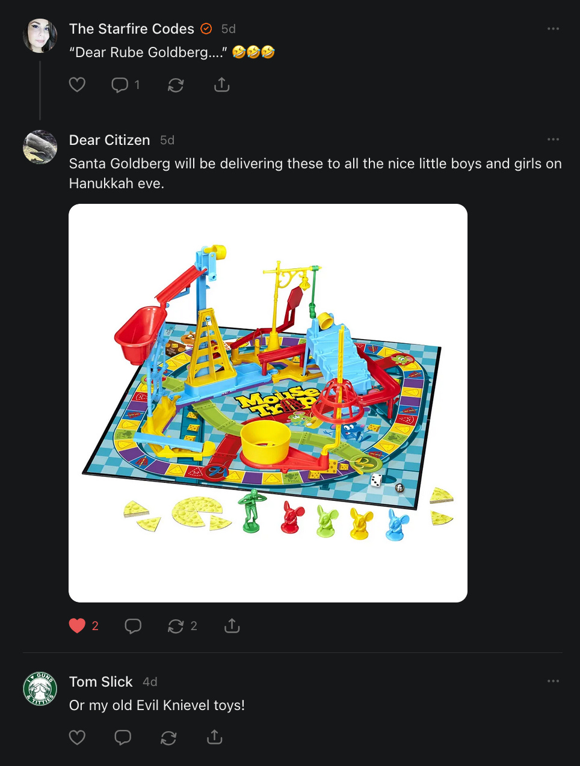Unlike Dear Citizen's comment with red heart
Image resolution: width=580 pixels, height=766 pixels.
(x=84, y=626)
